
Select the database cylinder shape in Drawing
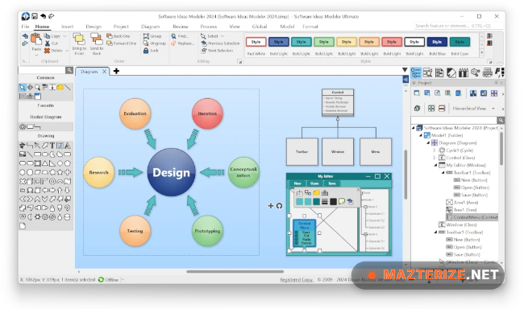click(67, 217)
